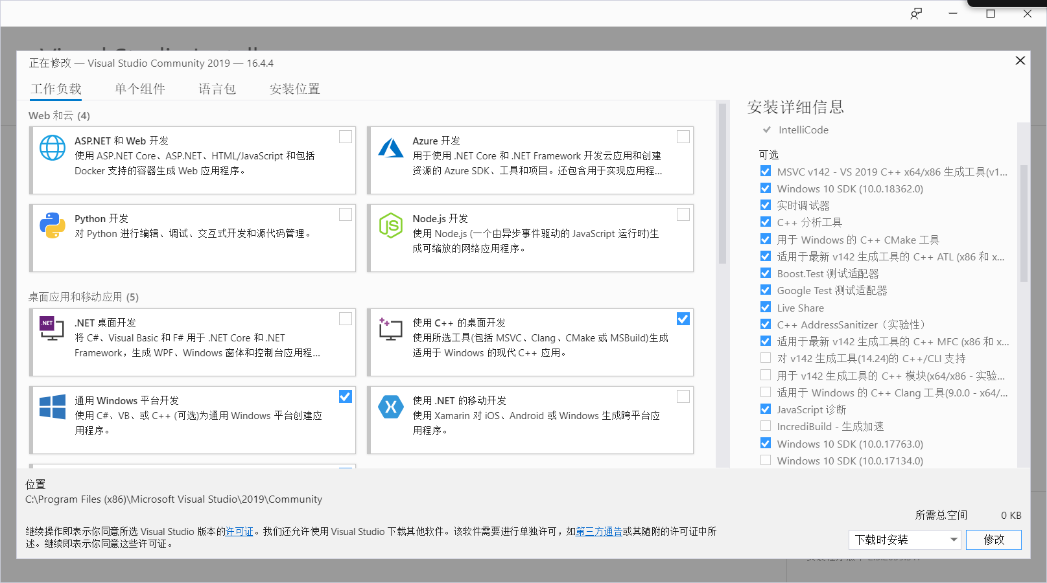Check C++ modules for v142 option

(x=766, y=375)
